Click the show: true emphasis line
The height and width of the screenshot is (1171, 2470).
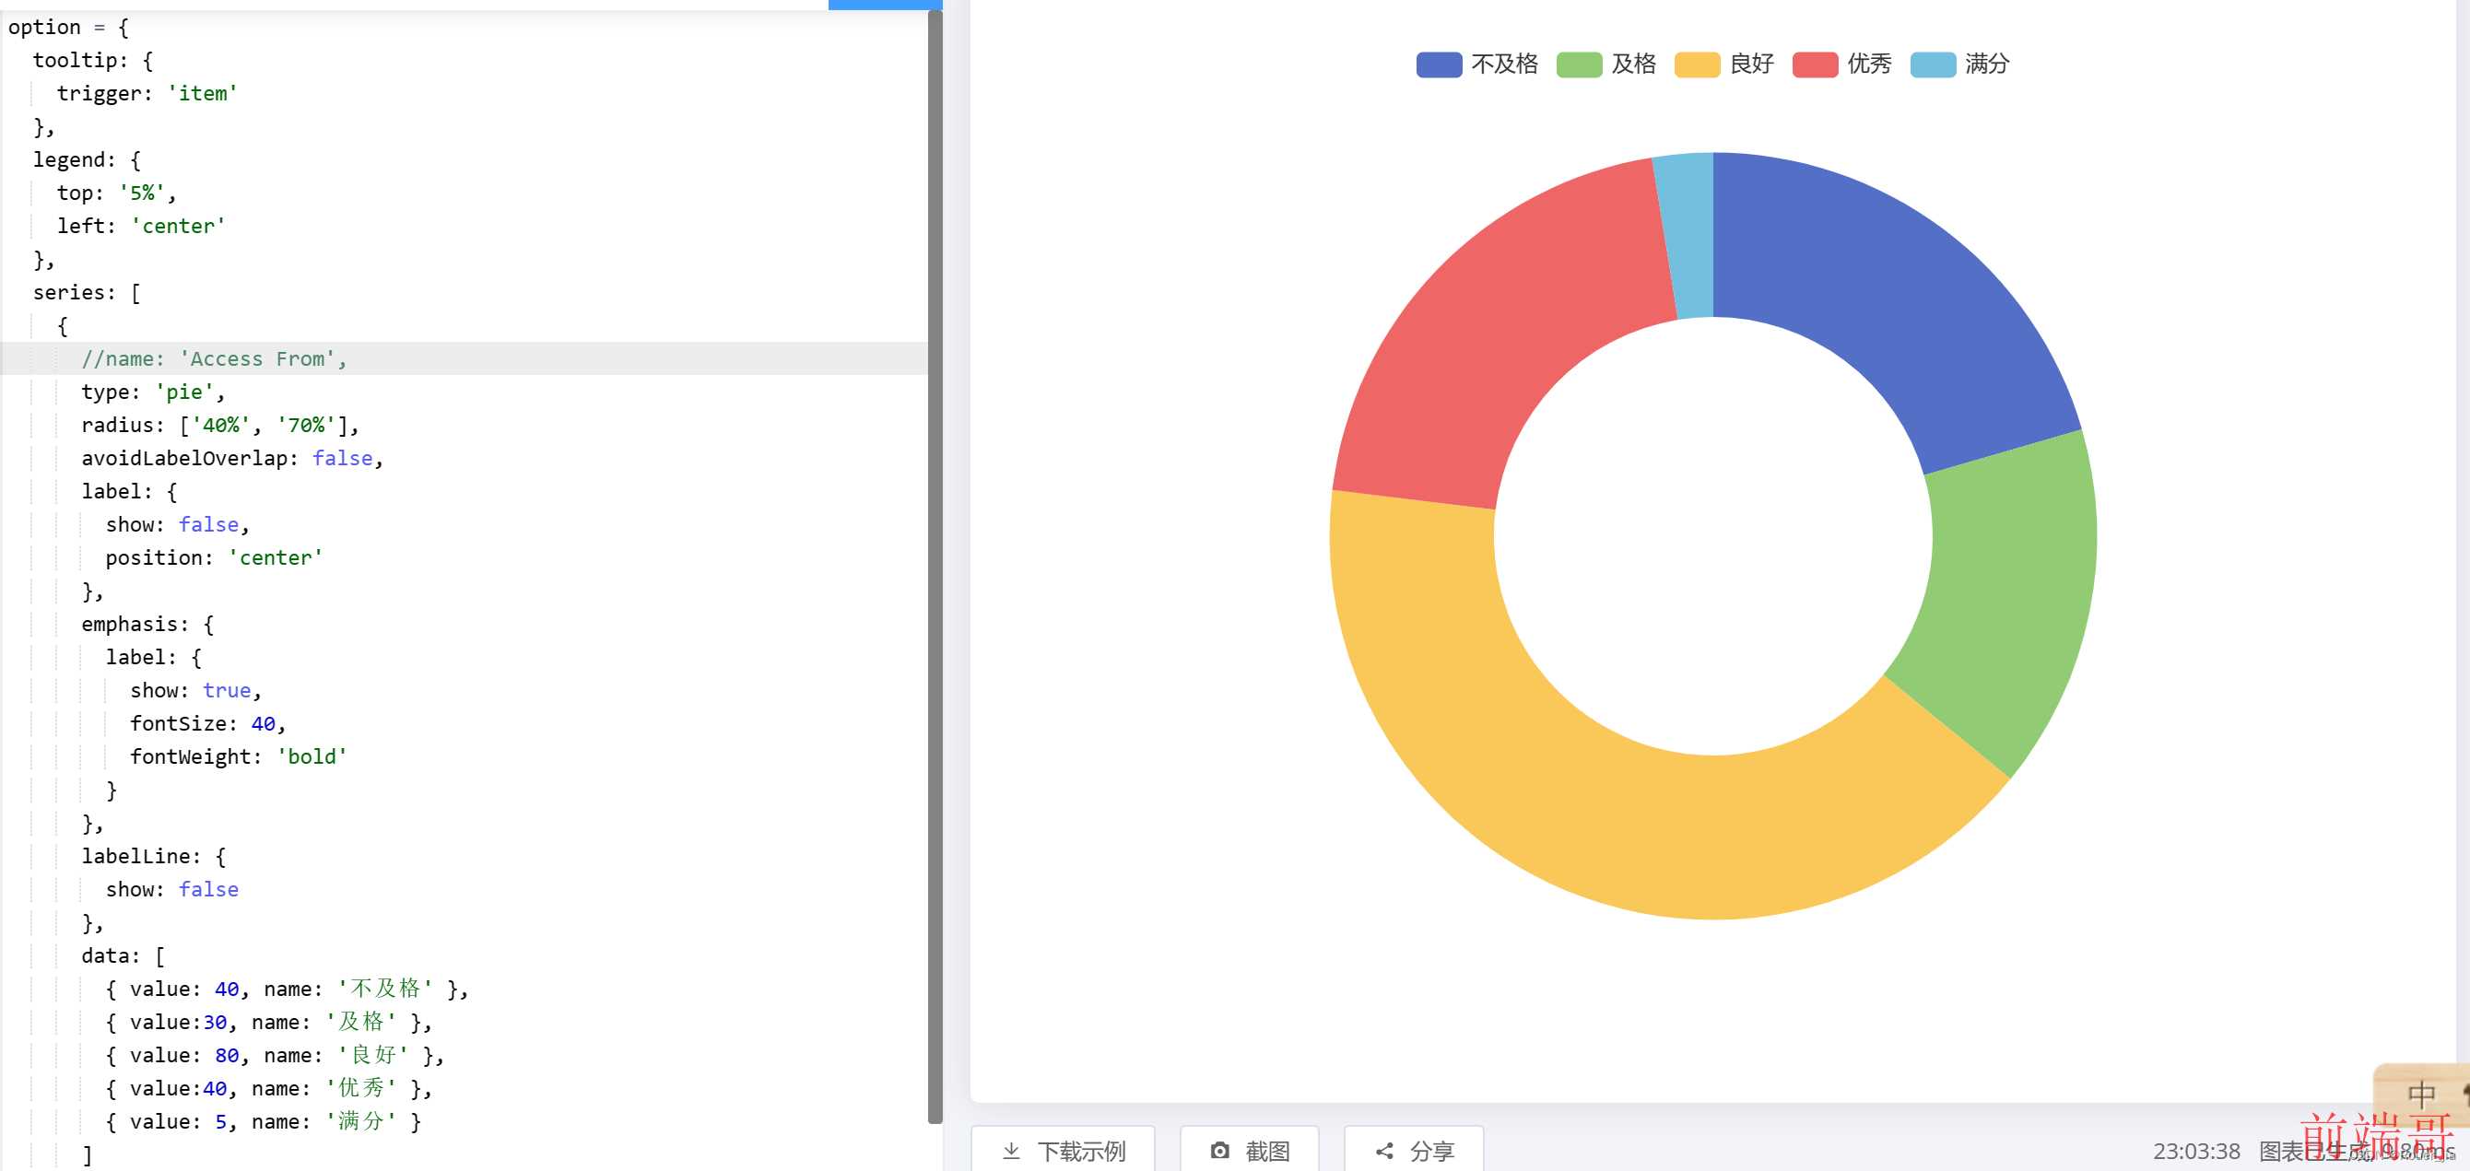click(195, 690)
